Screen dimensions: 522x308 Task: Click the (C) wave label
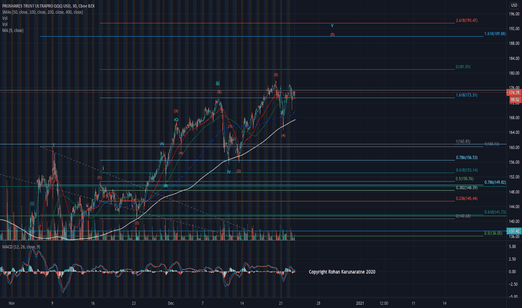[176, 120]
